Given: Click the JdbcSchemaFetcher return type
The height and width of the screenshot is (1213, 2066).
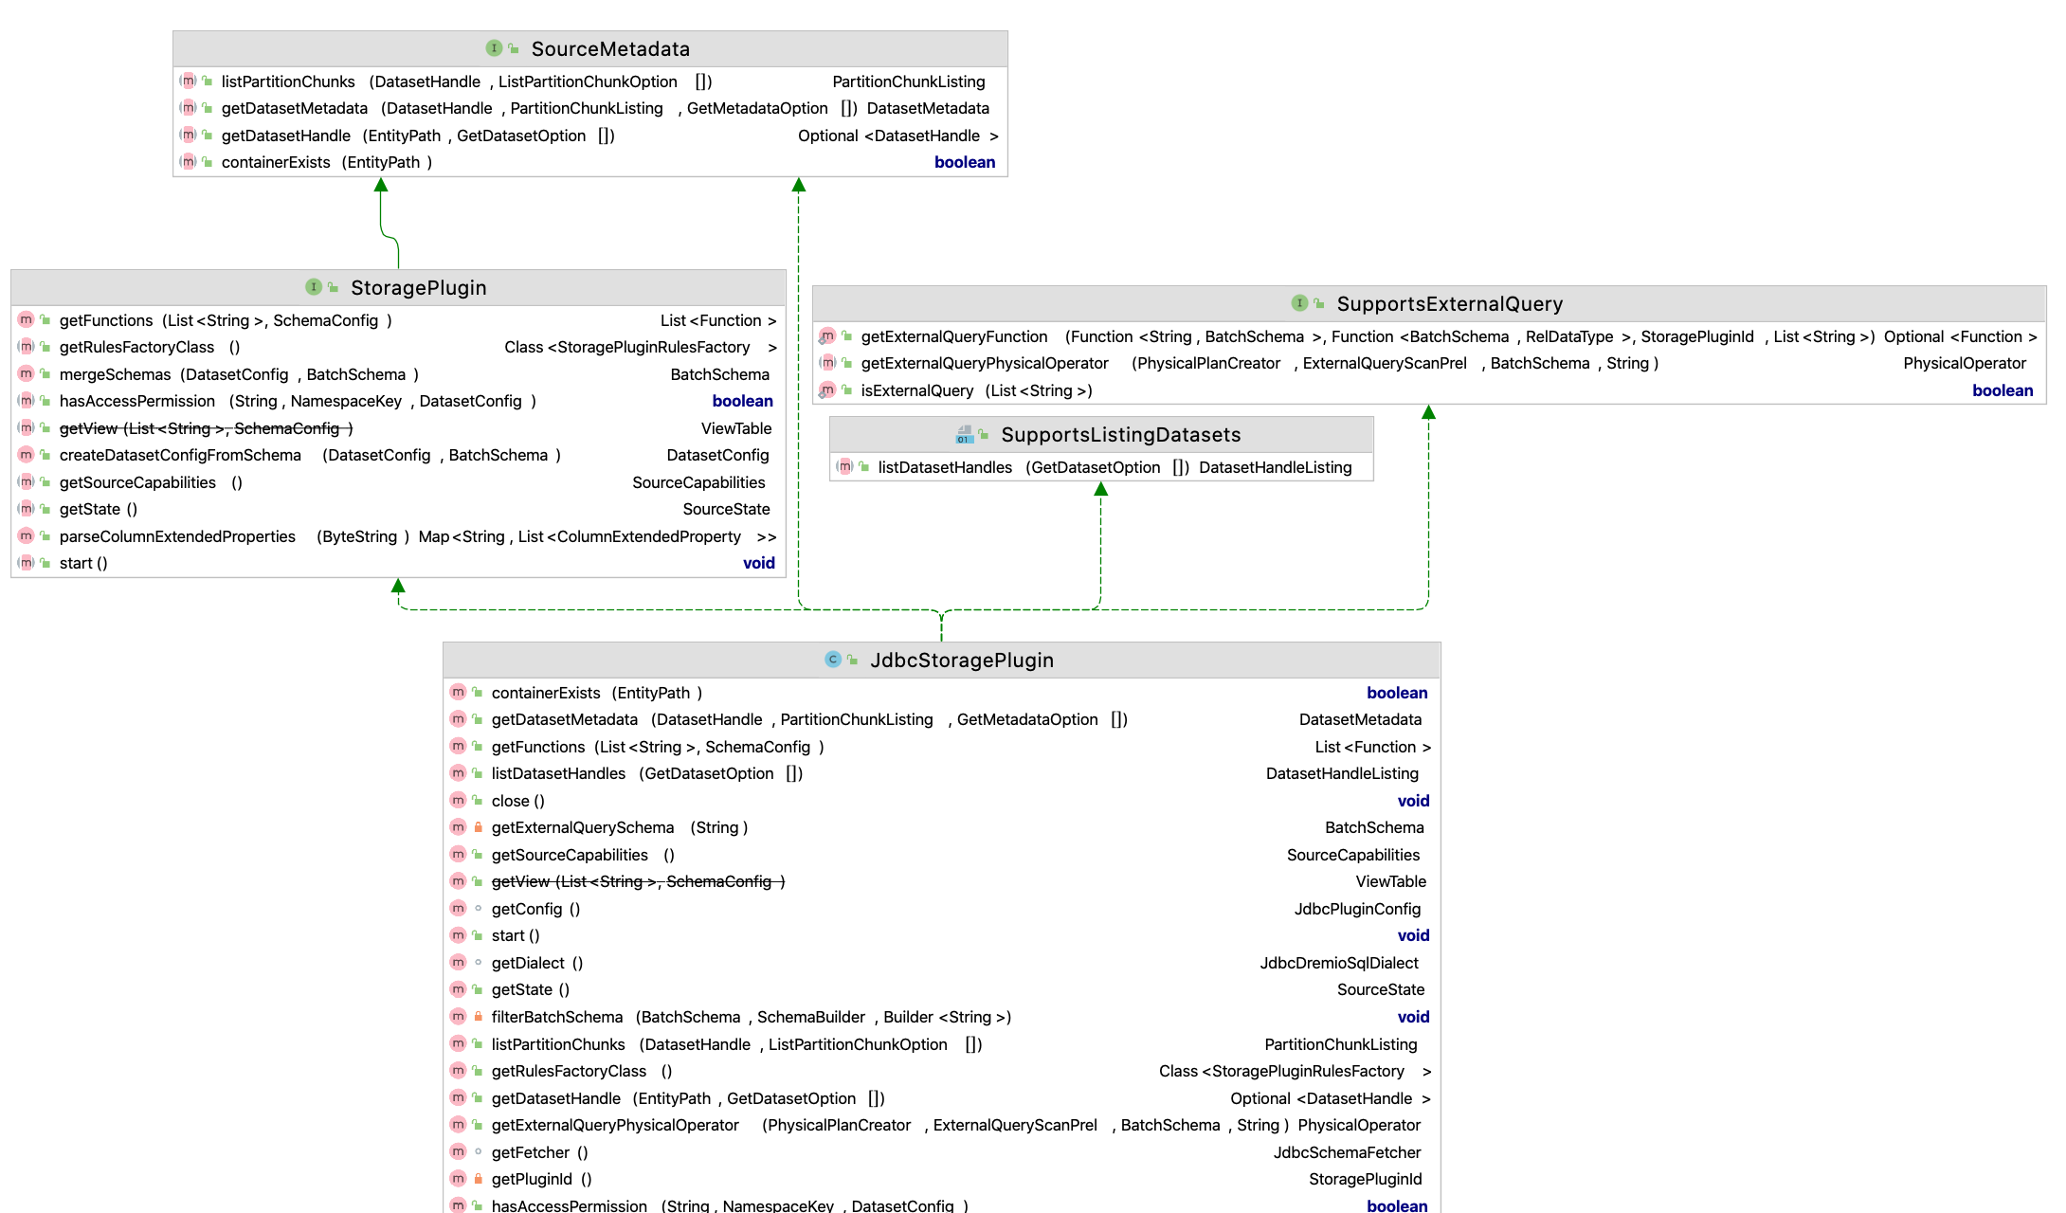Looking at the screenshot, I should coord(1347,1152).
